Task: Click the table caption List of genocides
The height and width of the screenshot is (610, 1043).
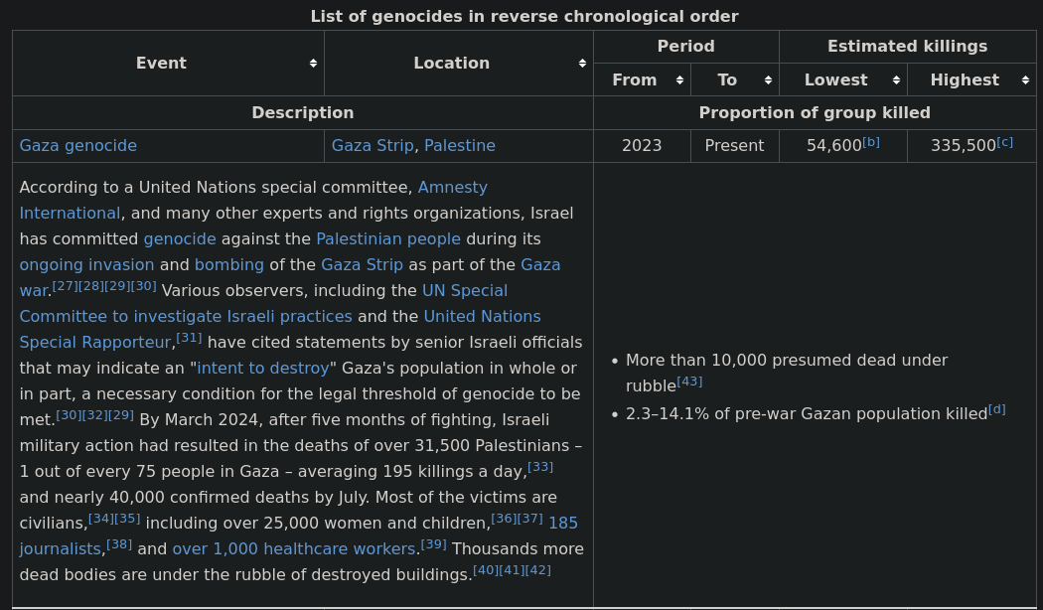Action: coord(524,17)
